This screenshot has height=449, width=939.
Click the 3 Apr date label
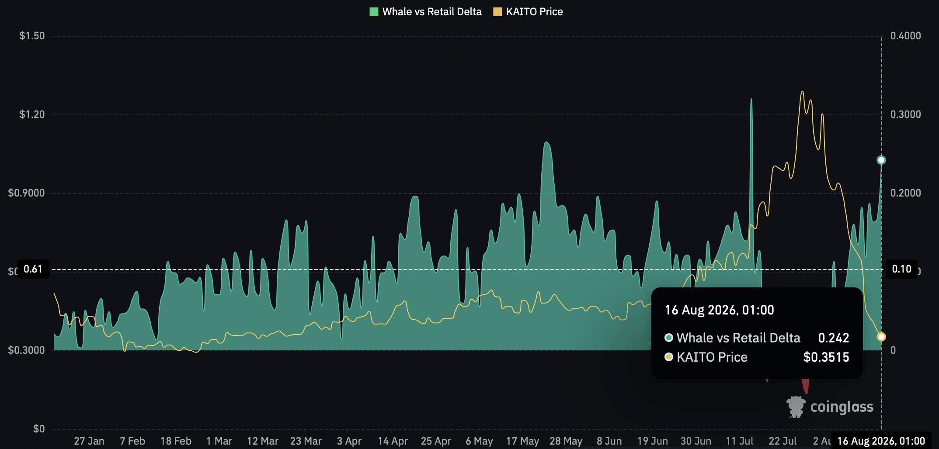coord(349,441)
